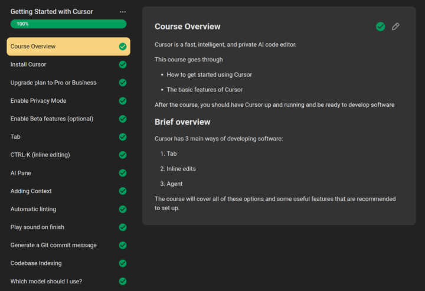Click the sentence This course goes through

[x=189, y=60]
